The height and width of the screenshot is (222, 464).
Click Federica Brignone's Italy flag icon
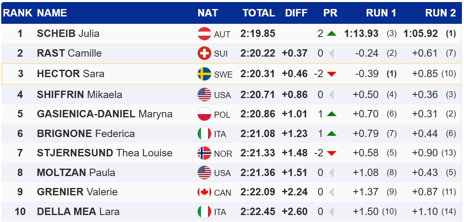(x=204, y=133)
